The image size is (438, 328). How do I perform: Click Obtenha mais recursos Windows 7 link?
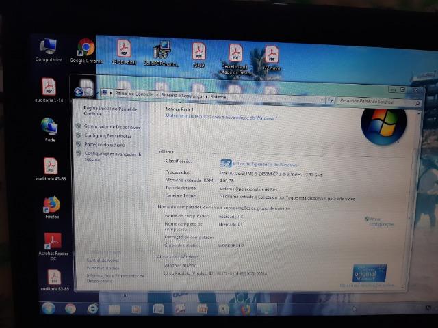tap(221, 117)
